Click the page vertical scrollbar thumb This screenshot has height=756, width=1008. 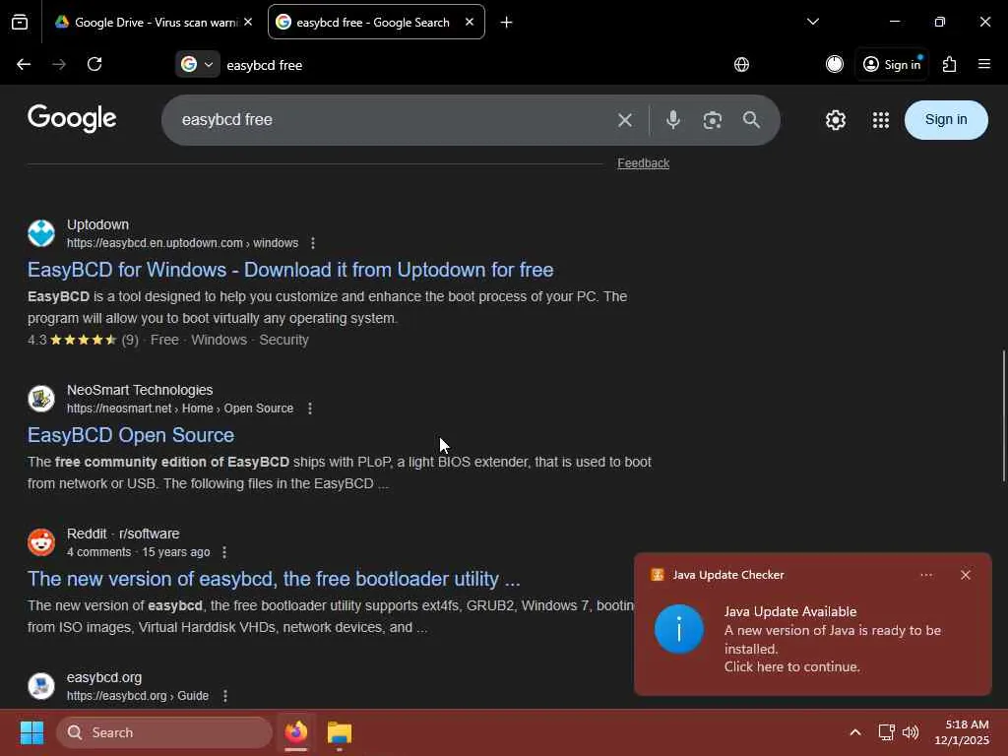[x=1003, y=415]
